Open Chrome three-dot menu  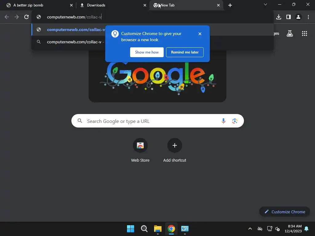(x=308, y=17)
